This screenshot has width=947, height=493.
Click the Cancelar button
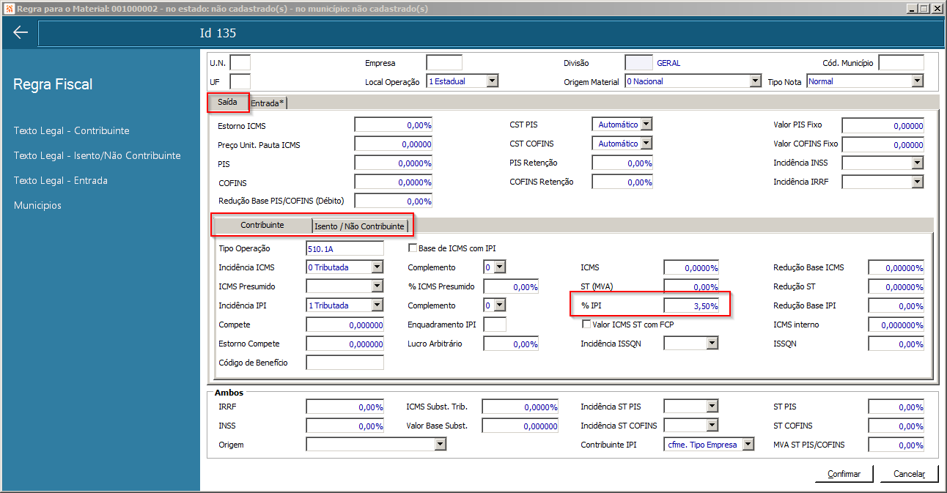[x=909, y=474]
